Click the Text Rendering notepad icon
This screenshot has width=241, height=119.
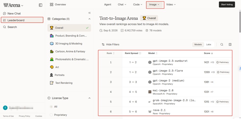point(52,83)
